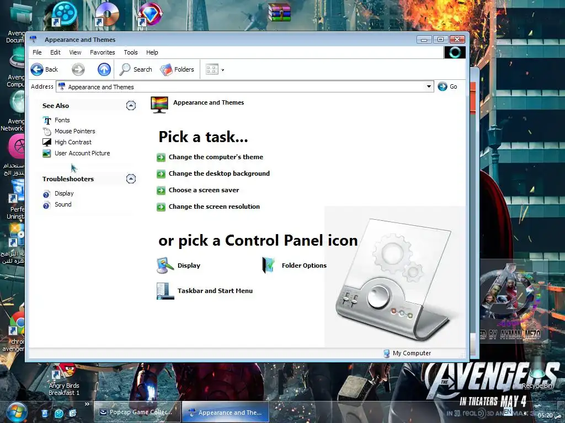
Task: Expand the Address bar dropdown arrow
Action: (x=429, y=86)
